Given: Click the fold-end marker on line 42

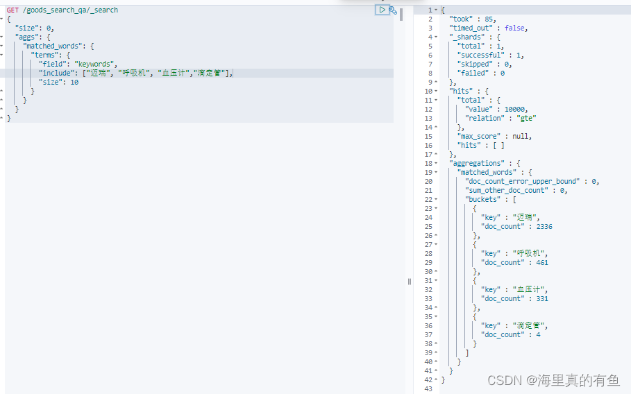Looking at the screenshot, I should [x=436, y=380].
